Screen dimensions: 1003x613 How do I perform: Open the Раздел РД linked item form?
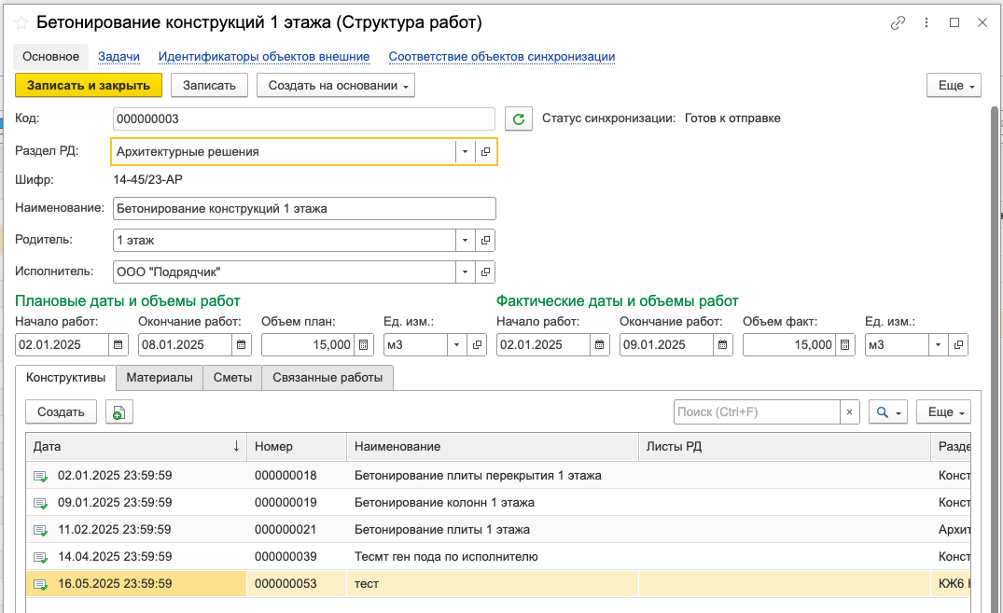[486, 151]
